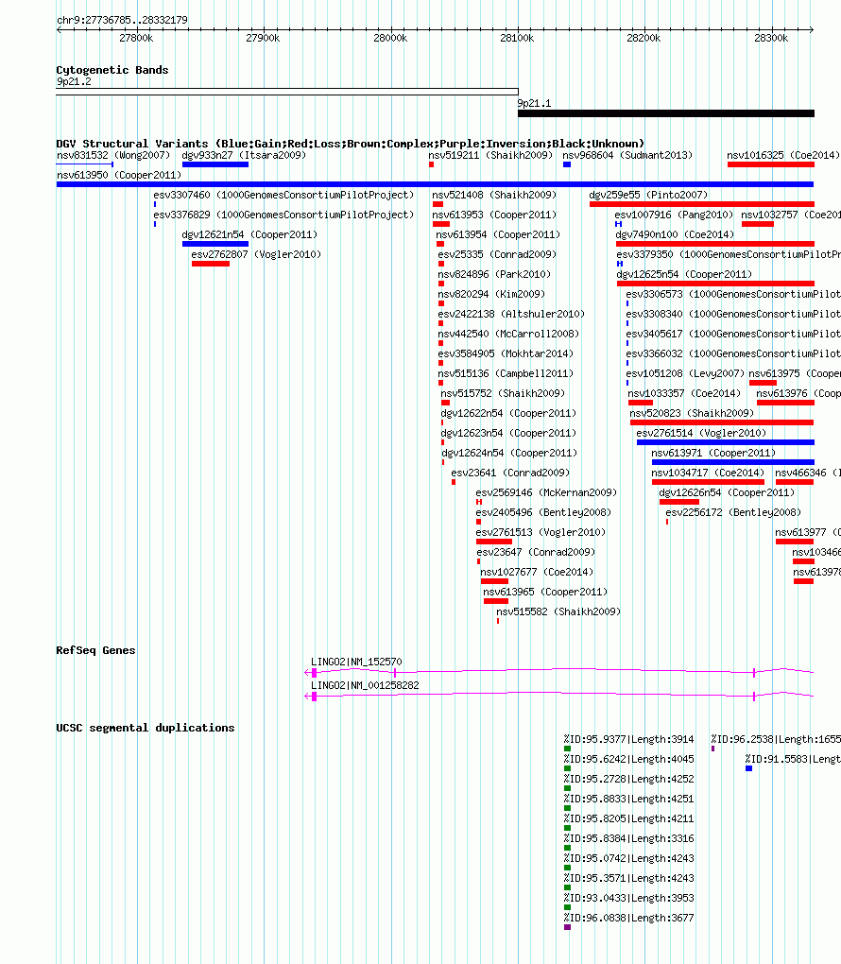This screenshot has height=964, width=841.
Task: Click label nsv613950 (Cooper2011)
Action: tap(119, 175)
